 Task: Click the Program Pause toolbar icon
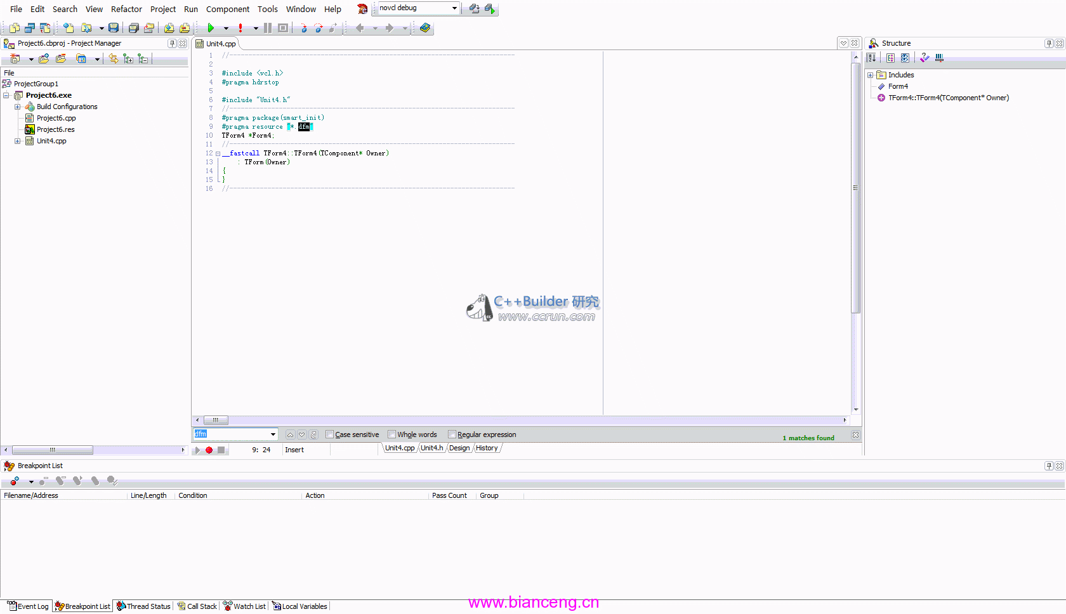(x=268, y=28)
